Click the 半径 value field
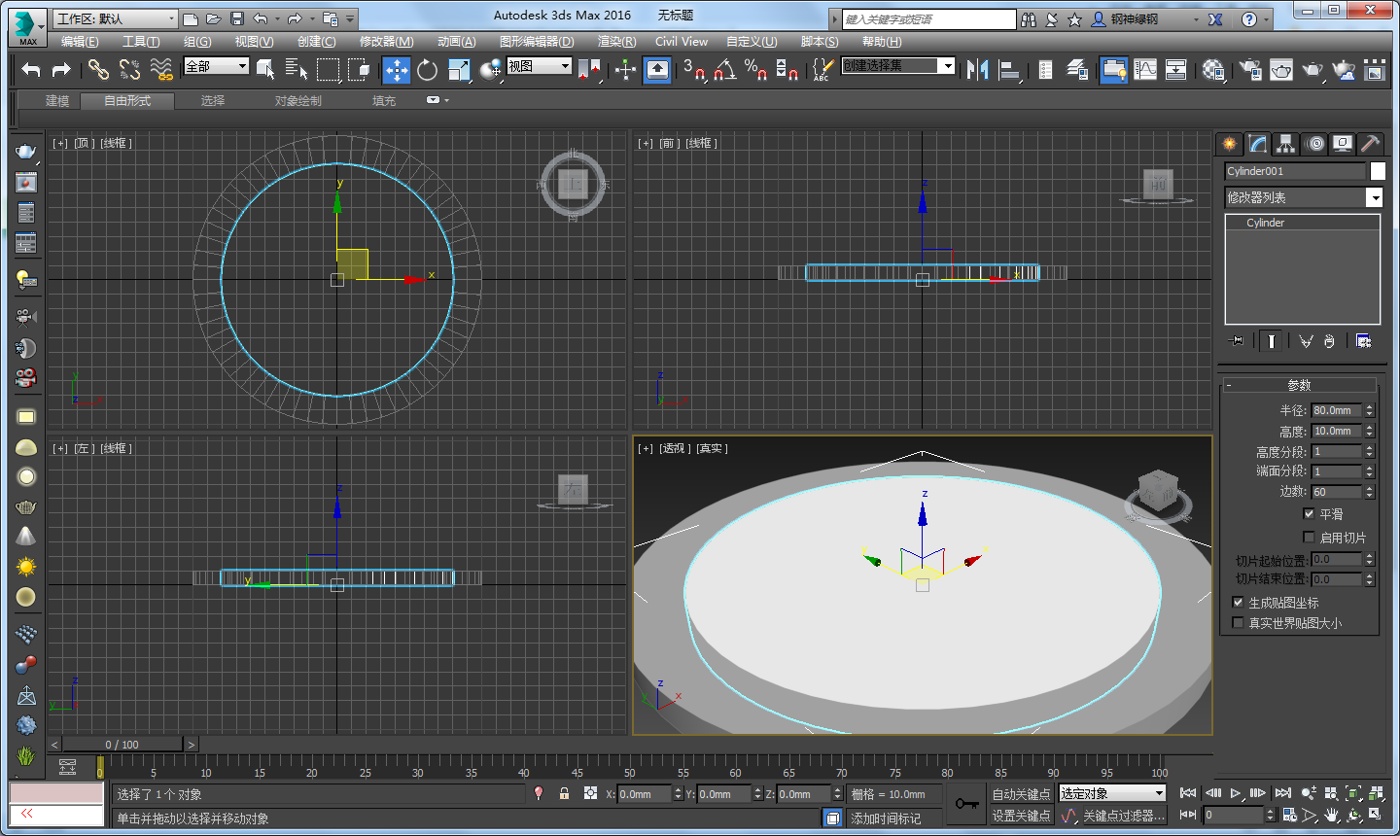This screenshot has height=836, width=1400. [x=1337, y=410]
